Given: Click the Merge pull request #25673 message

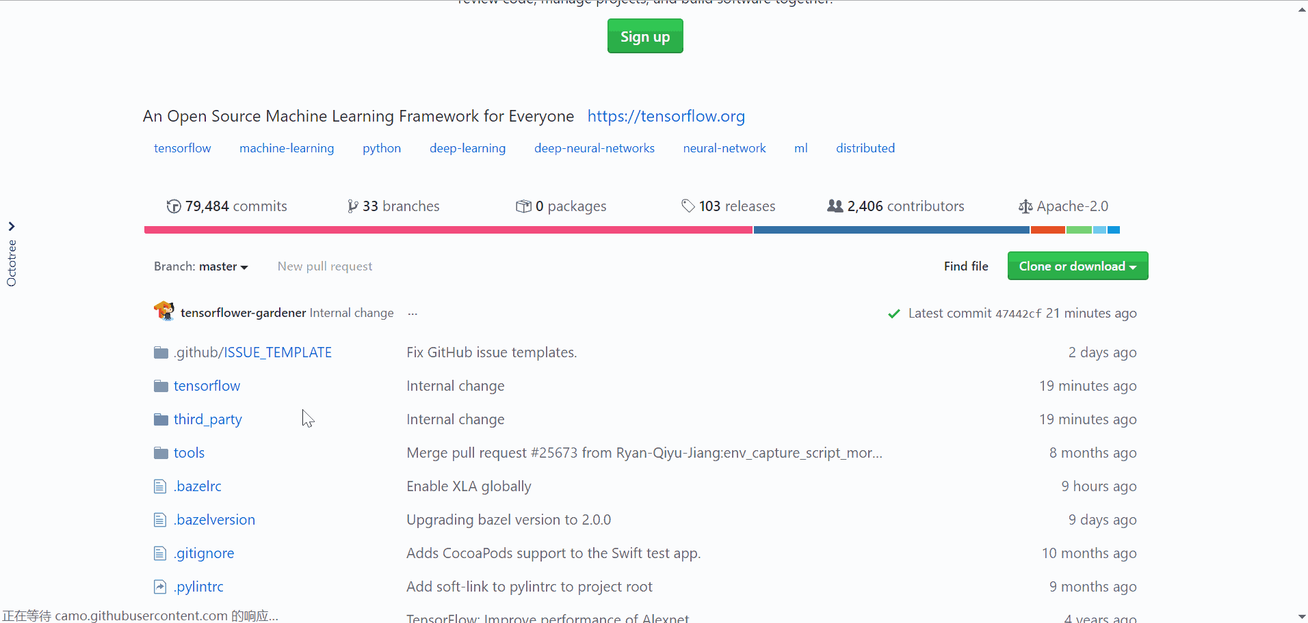Looking at the screenshot, I should [644, 453].
